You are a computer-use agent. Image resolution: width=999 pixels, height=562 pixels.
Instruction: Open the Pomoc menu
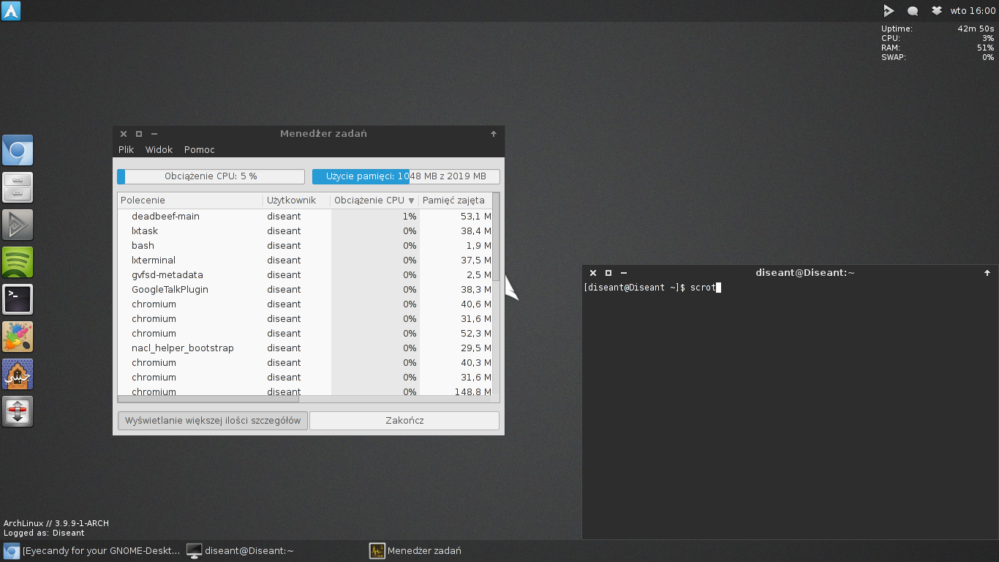(x=199, y=149)
